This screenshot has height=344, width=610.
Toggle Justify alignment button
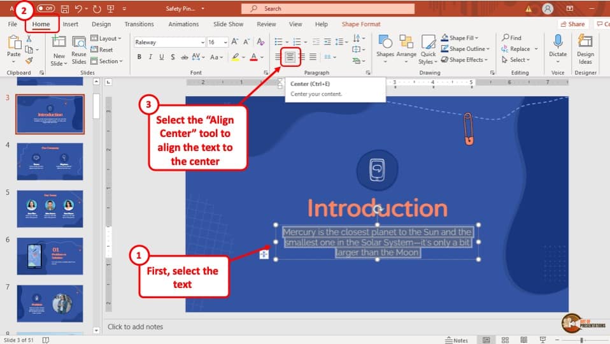click(x=313, y=57)
